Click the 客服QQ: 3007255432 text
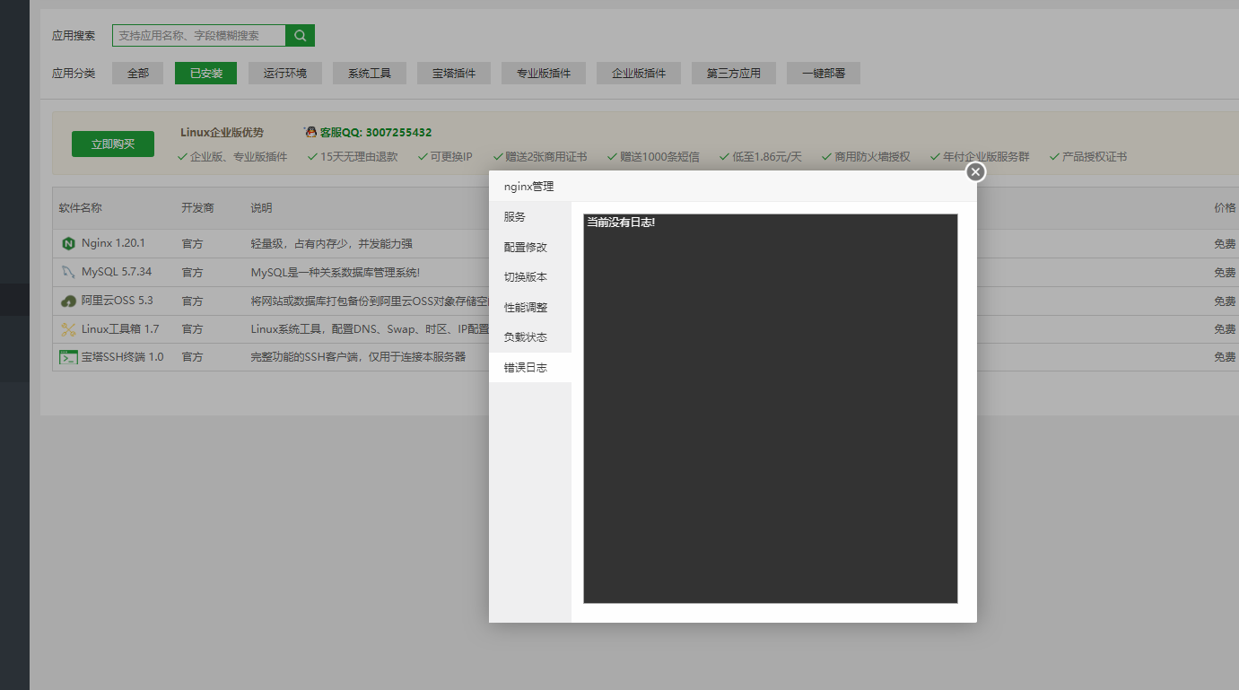 point(376,133)
